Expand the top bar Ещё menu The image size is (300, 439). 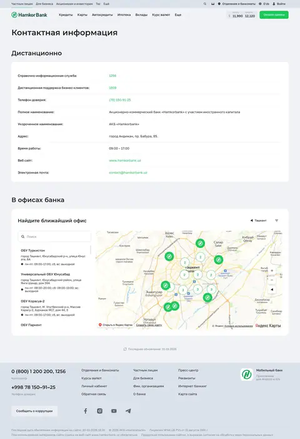(106, 4)
